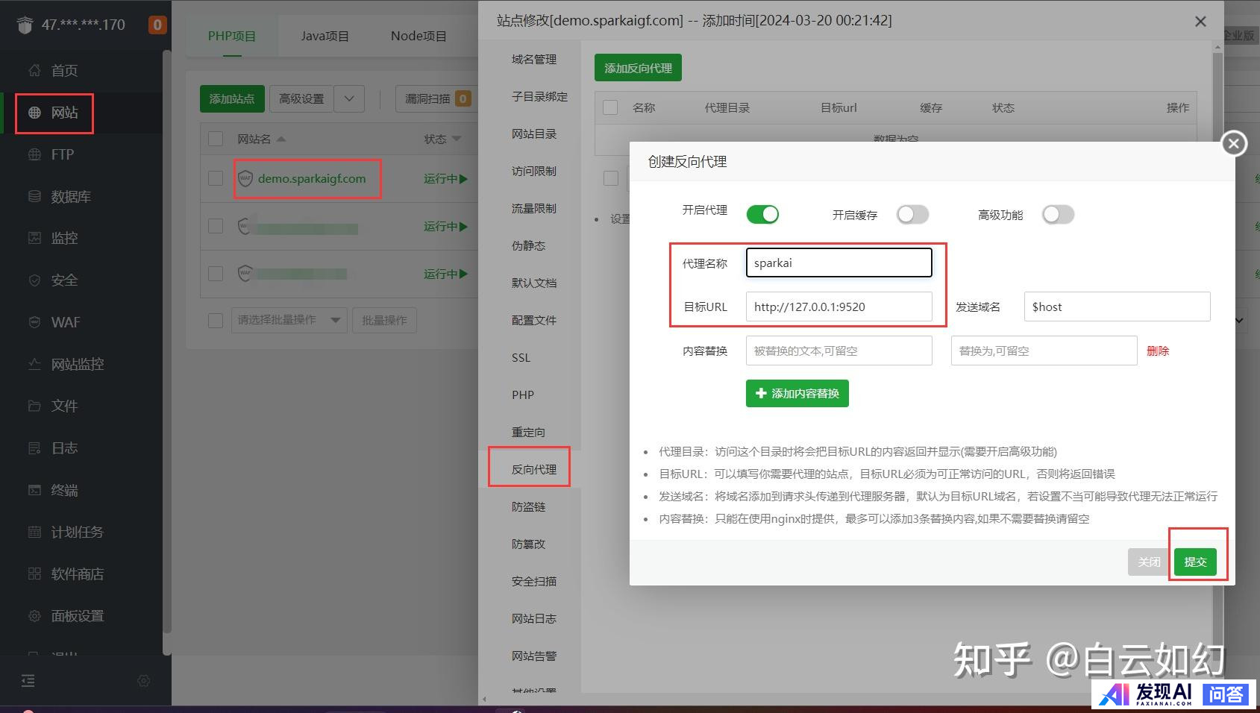This screenshot has height=713, width=1260.
Task: Turn on the 高级功能 toggle
Action: click(x=1058, y=215)
